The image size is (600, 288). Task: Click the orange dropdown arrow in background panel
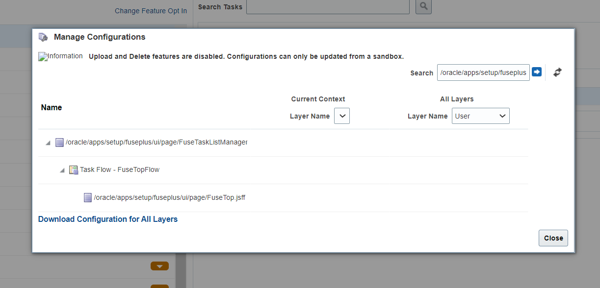point(159,266)
